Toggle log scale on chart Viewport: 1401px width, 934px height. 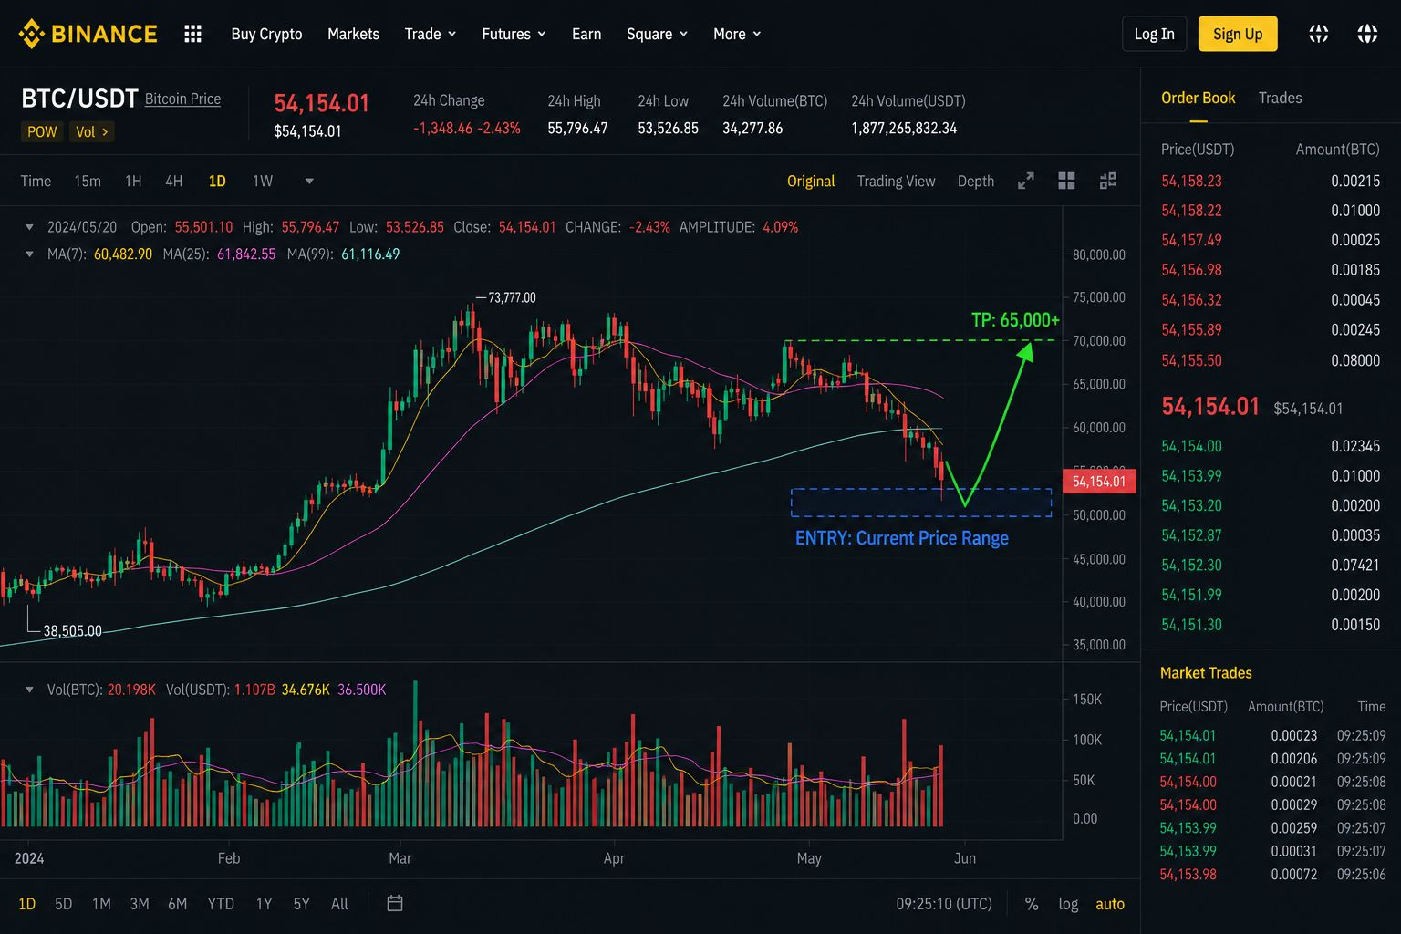coord(1068,904)
